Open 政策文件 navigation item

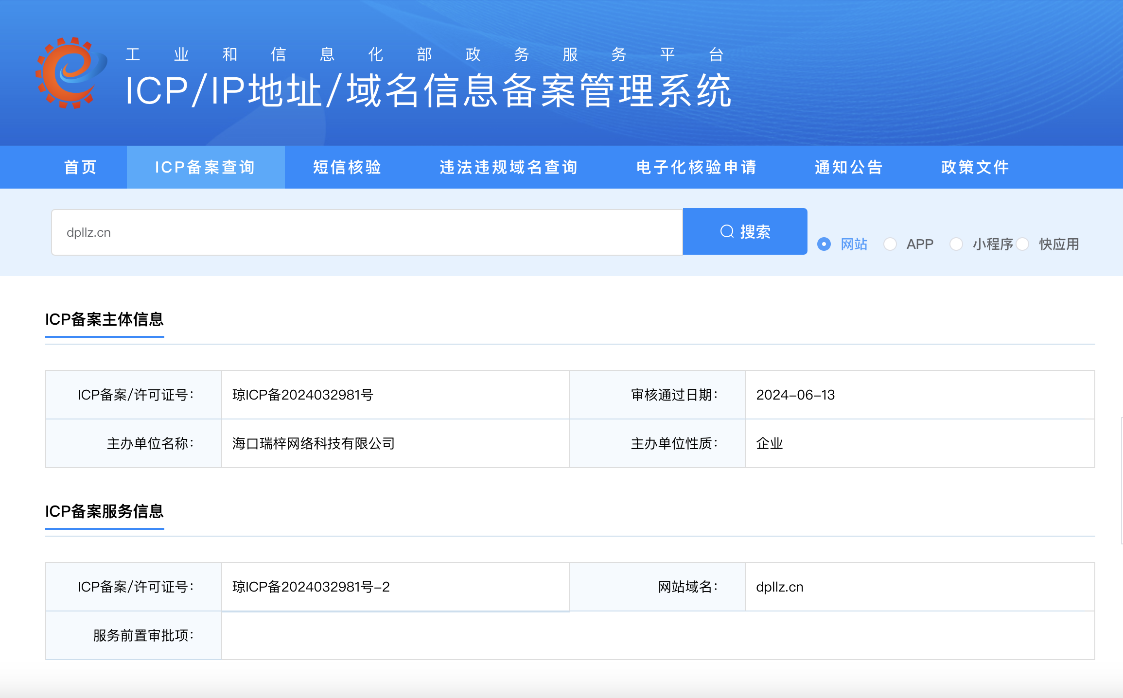click(975, 167)
